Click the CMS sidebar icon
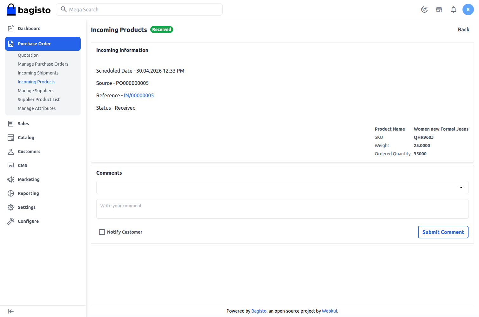The width and height of the screenshot is (479, 317). click(10, 165)
